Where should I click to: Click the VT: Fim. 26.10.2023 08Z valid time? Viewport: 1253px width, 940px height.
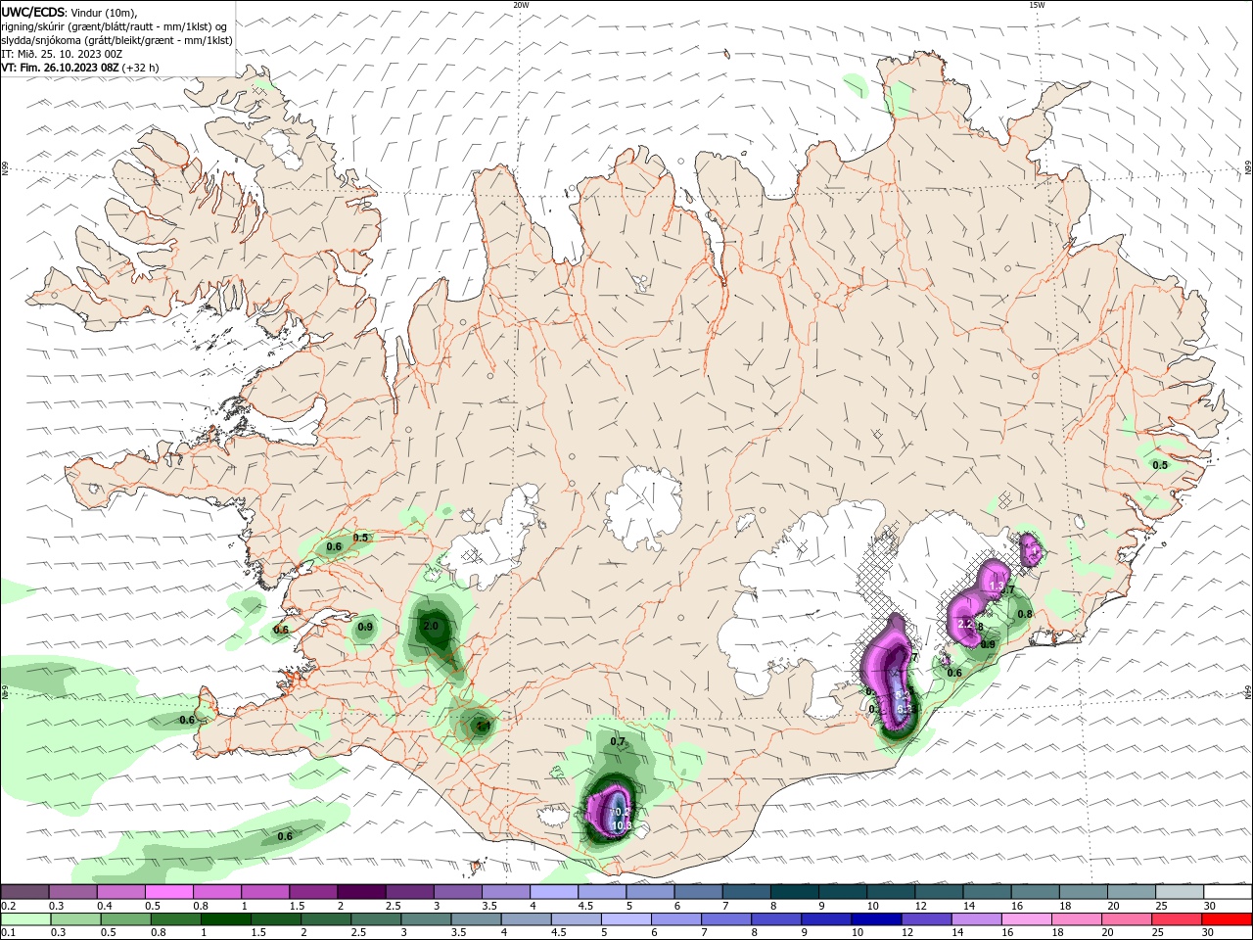[60, 68]
